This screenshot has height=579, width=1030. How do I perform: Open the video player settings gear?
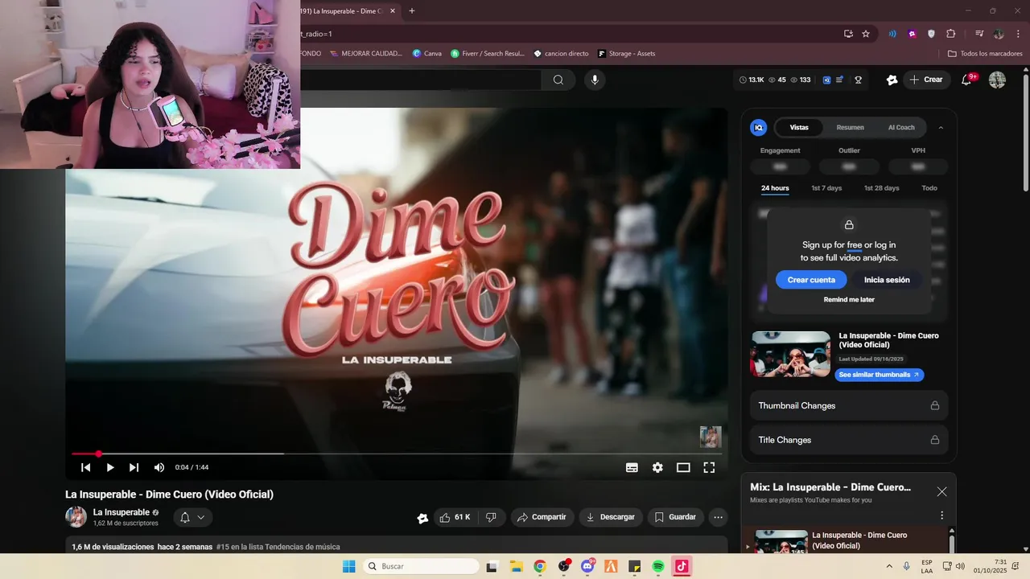pos(657,467)
